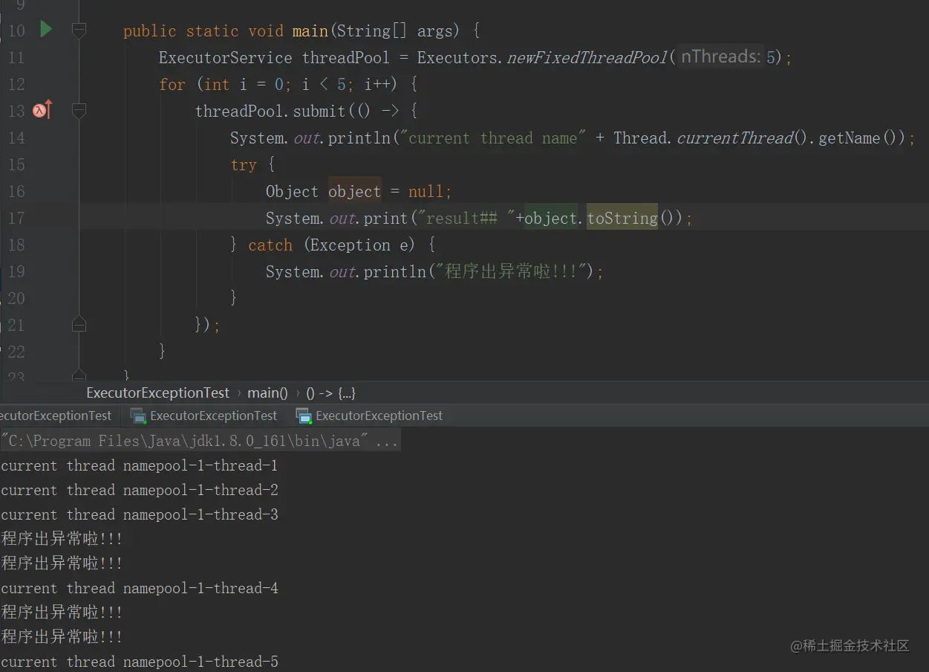Click fold end marker on line 21

(x=79, y=325)
